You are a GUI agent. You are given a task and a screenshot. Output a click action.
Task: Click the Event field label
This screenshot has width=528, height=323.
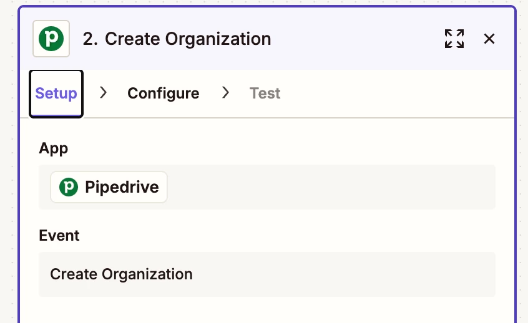pos(59,236)
